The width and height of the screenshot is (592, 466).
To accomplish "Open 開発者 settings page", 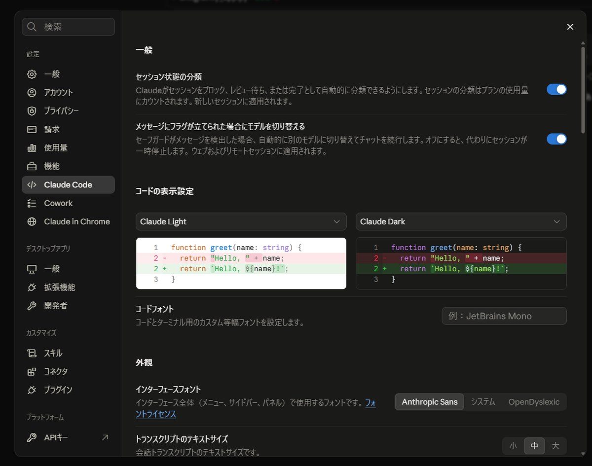I will tap(69, 306).
